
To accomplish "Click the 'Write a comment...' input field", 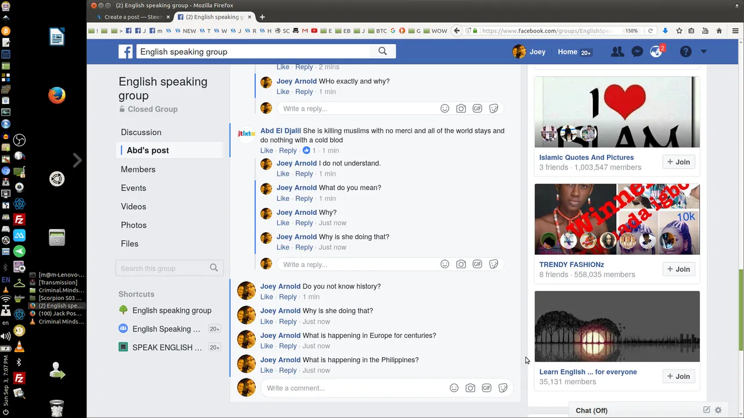I will coord(353,388).
